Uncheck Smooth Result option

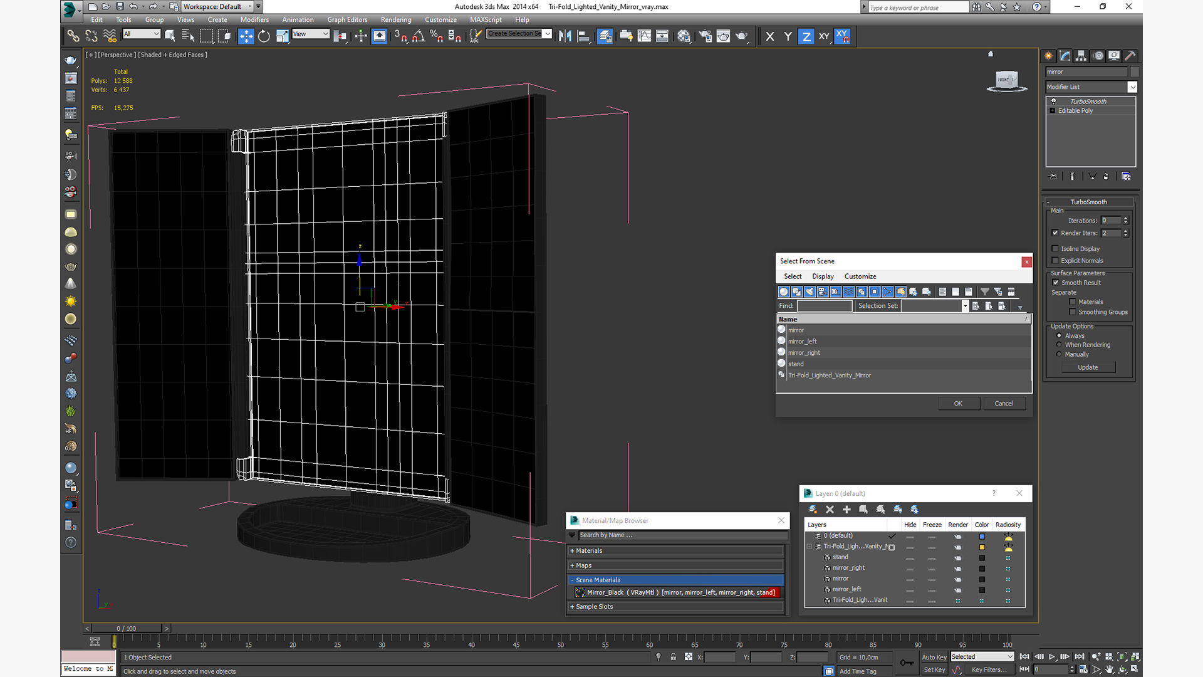click(1055, 283)
